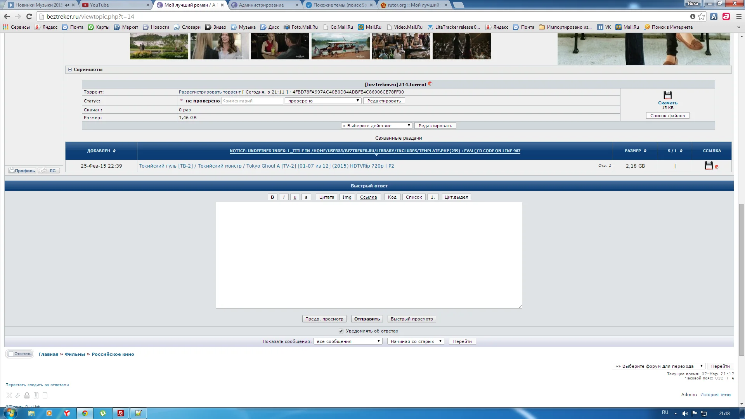The image size is (745, 419).
Task: Download the Tokyo Ghoul related torrent via floppy icon
Action: (x=709, y=165)
